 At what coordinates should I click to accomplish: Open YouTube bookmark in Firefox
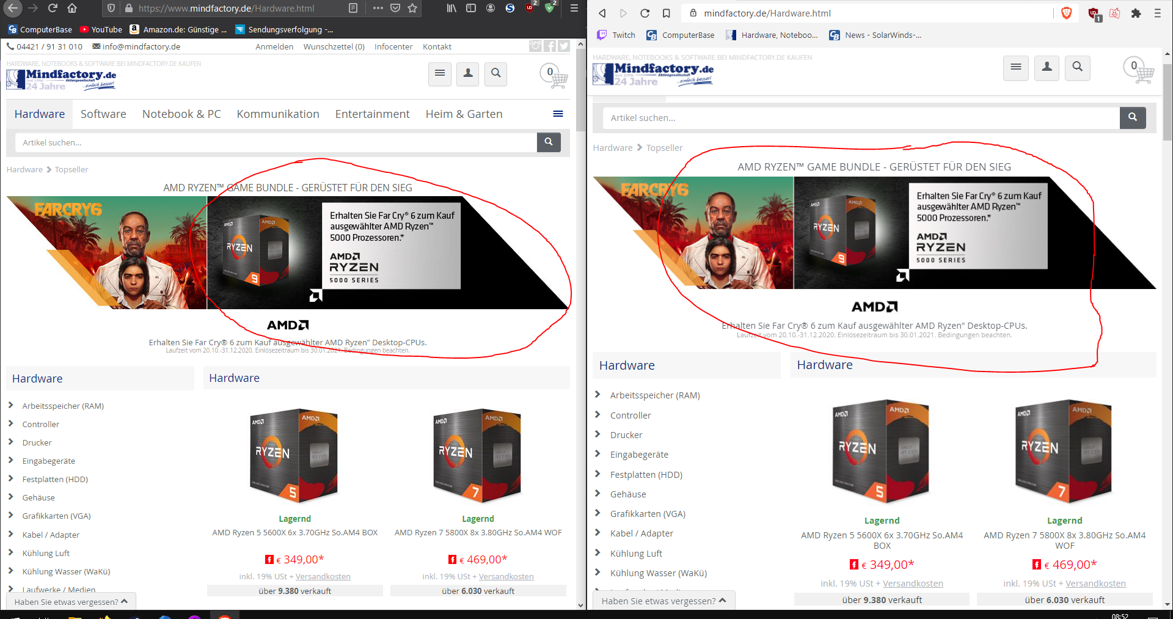[101, 29]
